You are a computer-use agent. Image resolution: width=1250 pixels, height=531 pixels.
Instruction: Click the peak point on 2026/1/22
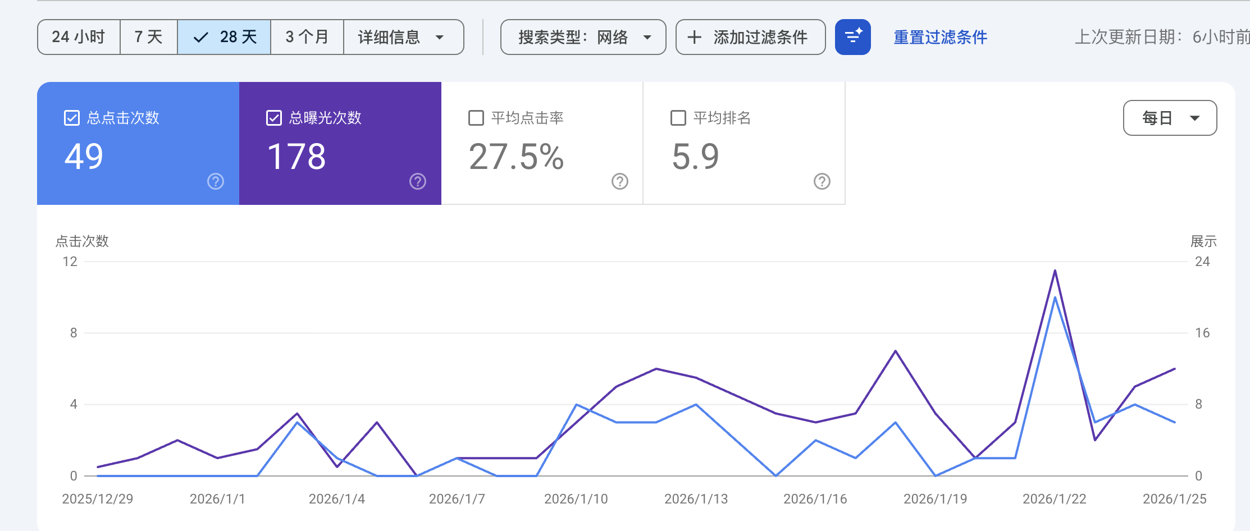coord(1055,271)
